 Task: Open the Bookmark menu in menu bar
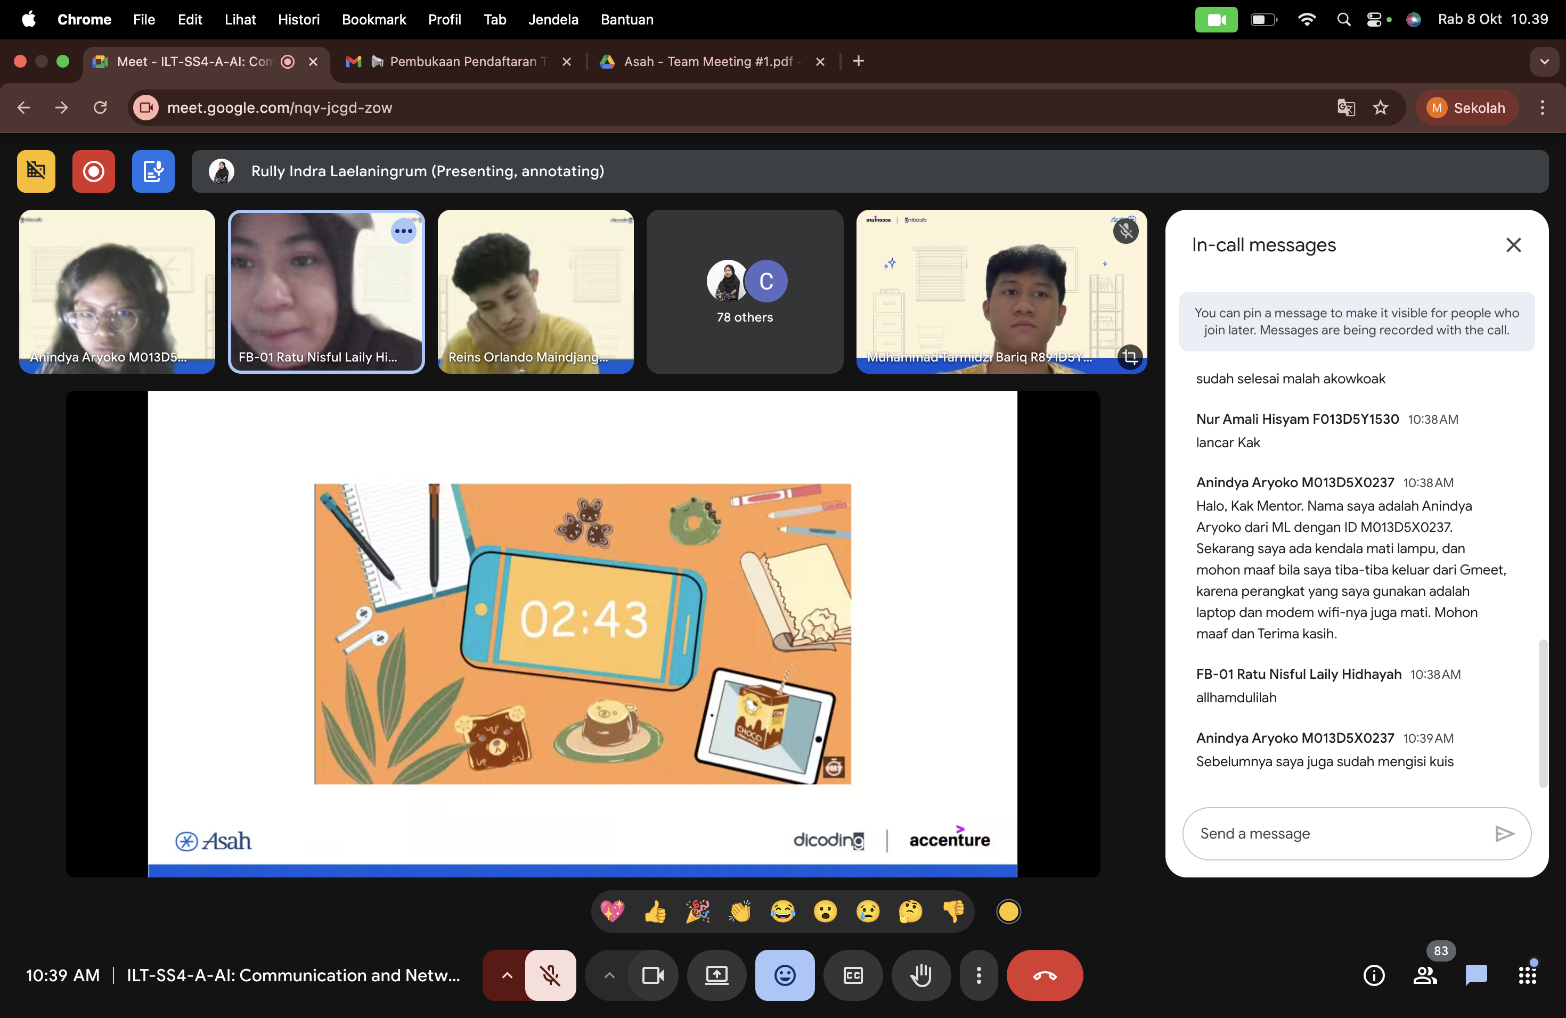click(x=374, y=20)
